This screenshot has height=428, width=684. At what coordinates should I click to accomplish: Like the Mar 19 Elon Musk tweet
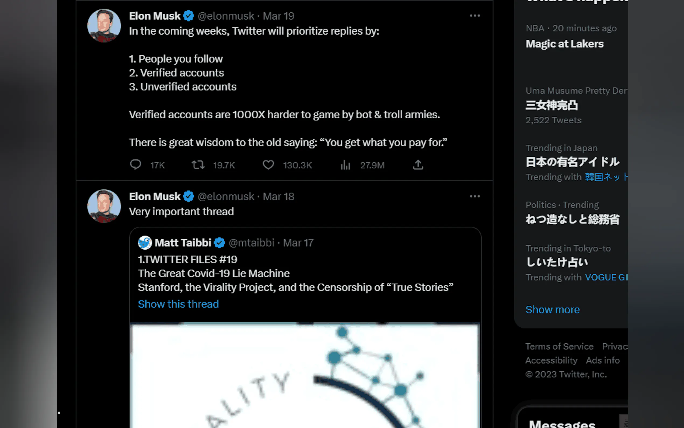pyautogui.click(x=268, y=165)
